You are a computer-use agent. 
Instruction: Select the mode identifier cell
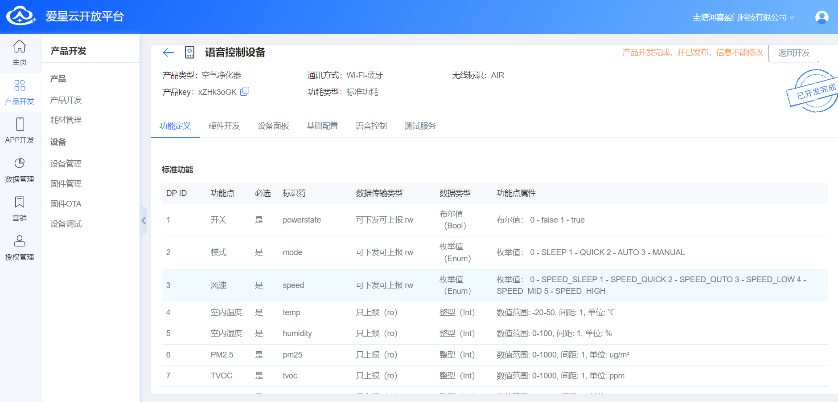292,252
